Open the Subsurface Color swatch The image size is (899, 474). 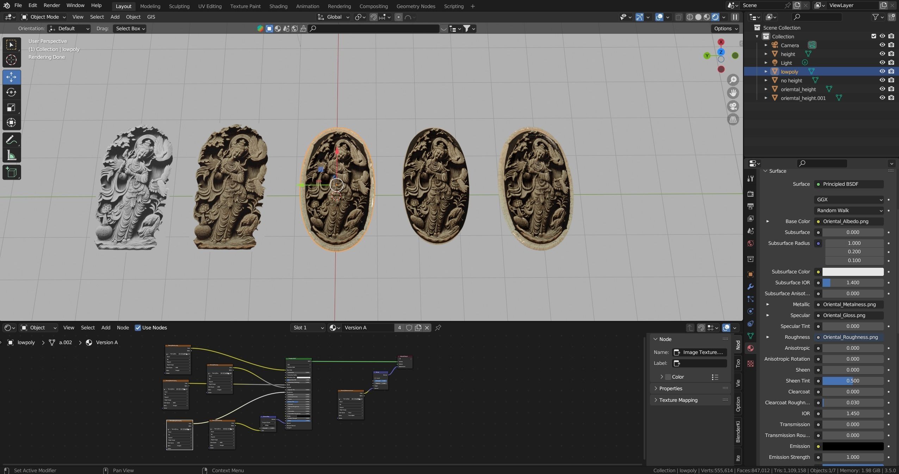(853, 272)
